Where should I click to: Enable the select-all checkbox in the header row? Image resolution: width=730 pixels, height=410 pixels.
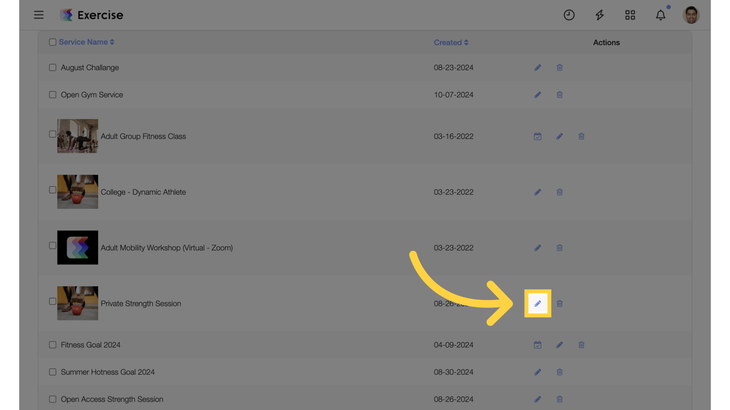52,42
